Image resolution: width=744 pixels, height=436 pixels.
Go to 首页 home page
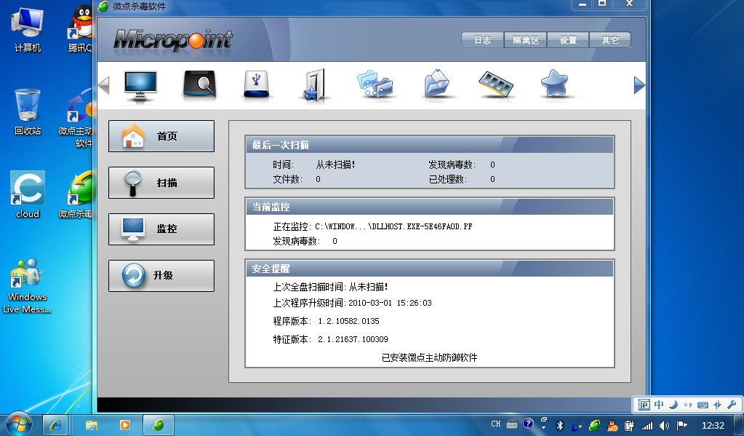pos(161,136)
